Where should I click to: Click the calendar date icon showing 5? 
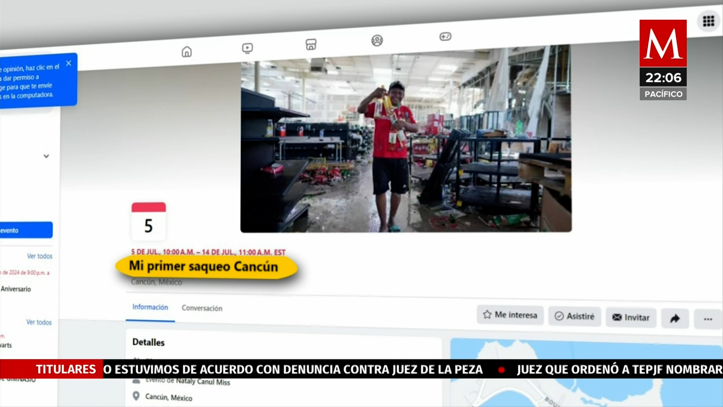(x=149, y=222)
